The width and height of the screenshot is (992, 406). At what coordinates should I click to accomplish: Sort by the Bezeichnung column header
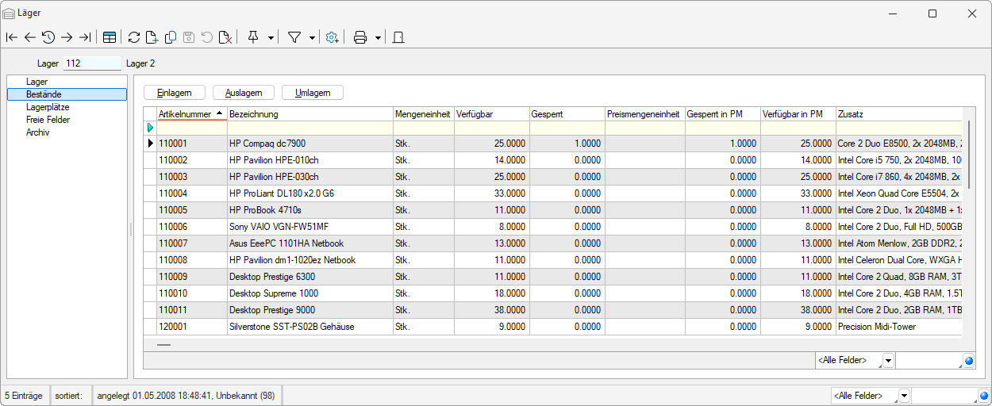tap(310, 114)
